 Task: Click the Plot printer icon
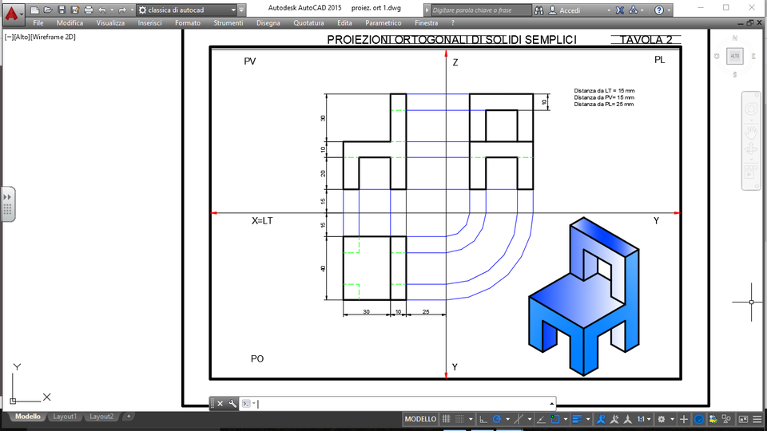(x=88, y=10)
